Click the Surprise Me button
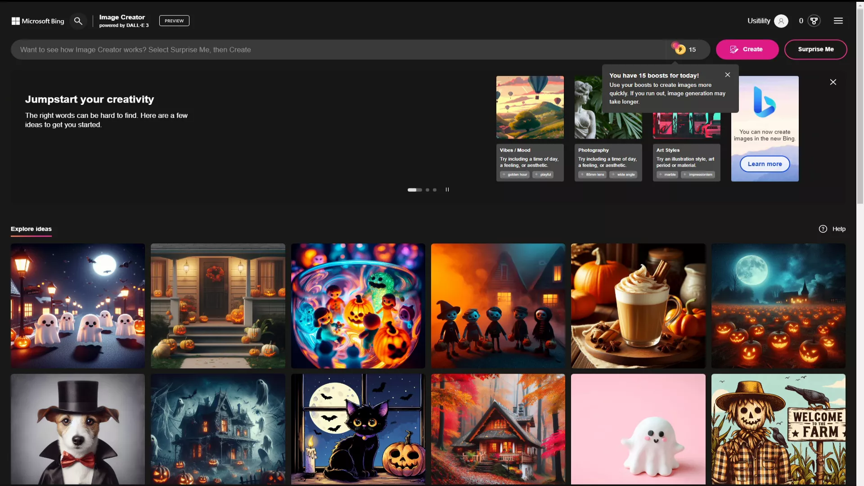 (x=815, y=49)
